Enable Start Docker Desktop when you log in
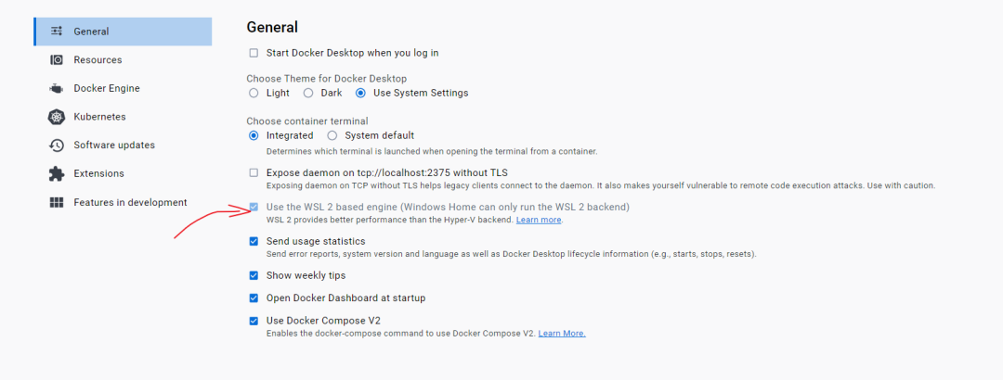This screenshot has height=380, width=1003. click(x=254, y=53)
